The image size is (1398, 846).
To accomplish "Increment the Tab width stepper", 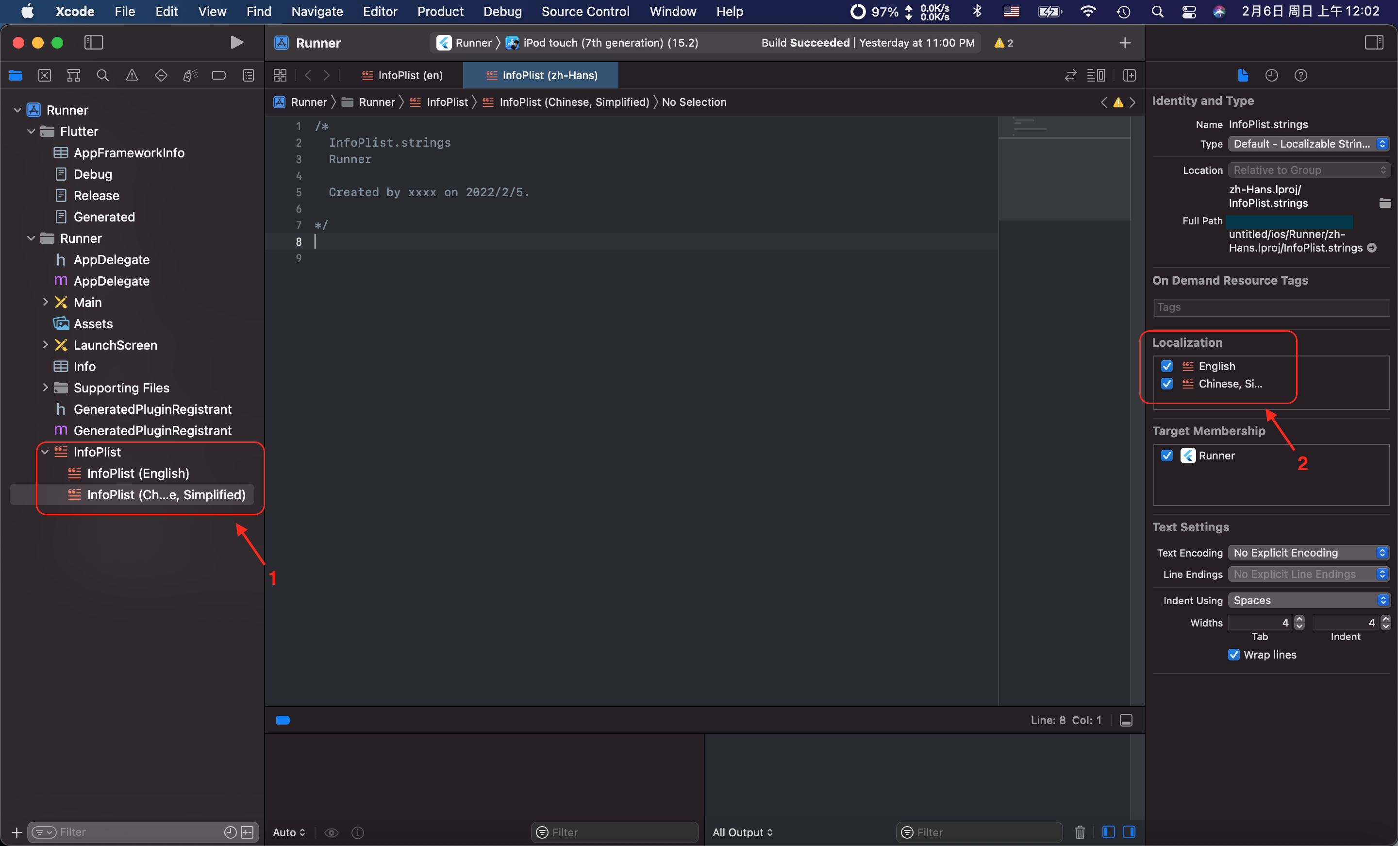I will click(x=1299, y=619).
